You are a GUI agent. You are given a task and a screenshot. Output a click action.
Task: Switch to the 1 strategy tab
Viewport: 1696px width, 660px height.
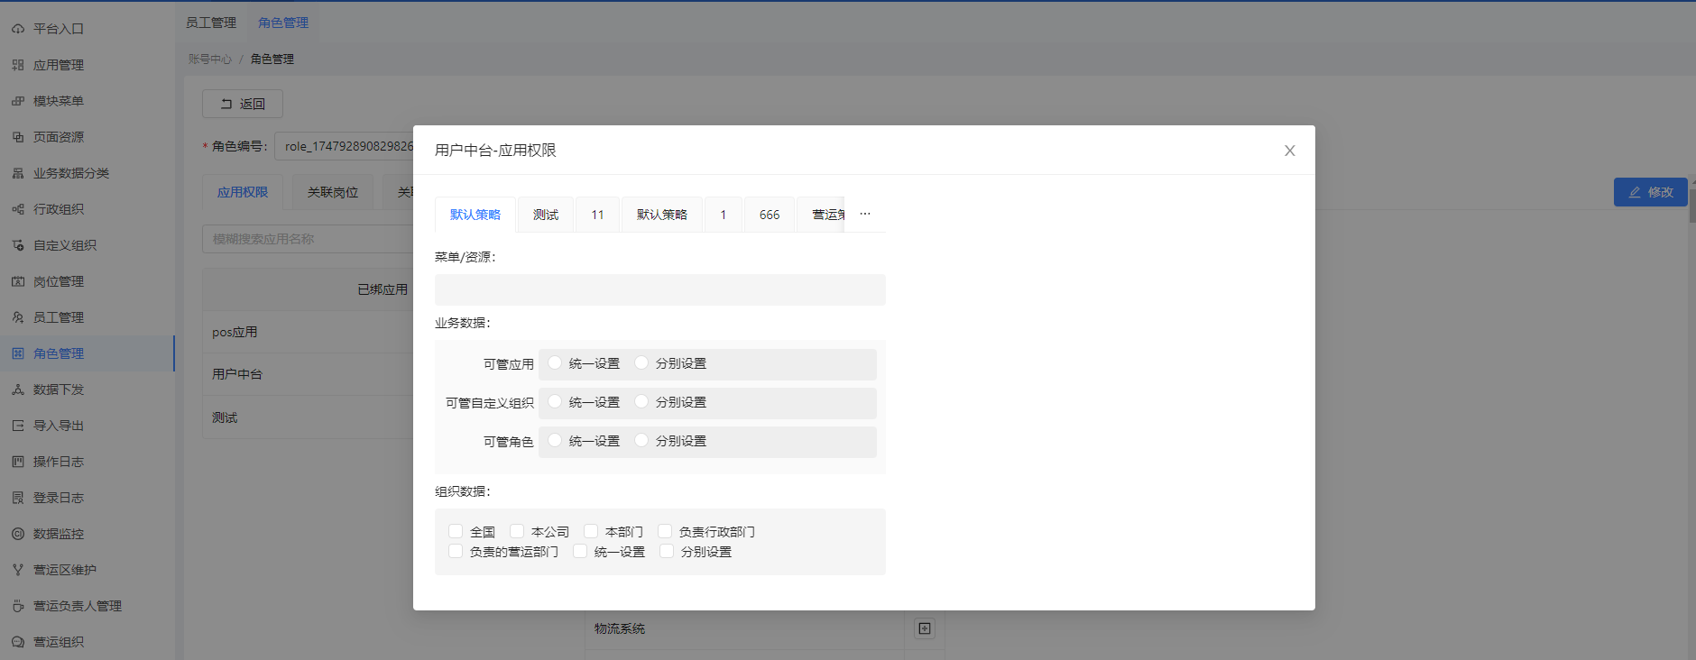(x=723, y=215)
